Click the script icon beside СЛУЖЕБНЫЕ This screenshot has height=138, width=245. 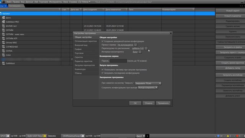pyautogui.click(x=3, y=47)
